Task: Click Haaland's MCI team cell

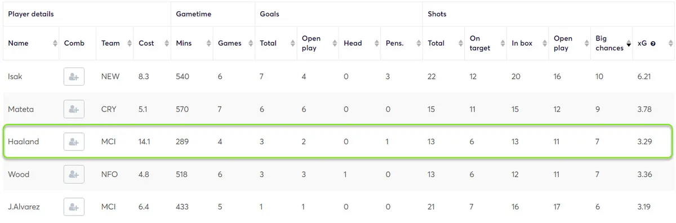Action: 109,142
